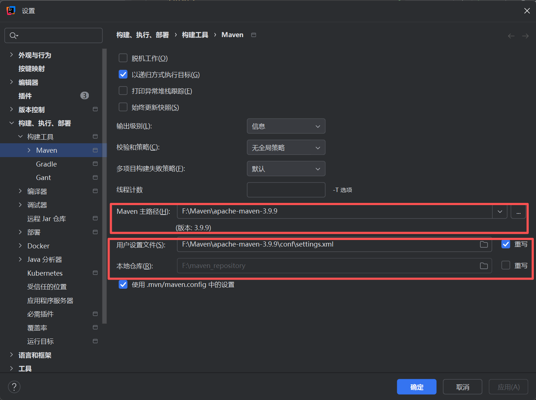Expand Docker tree node
536x400 pixels.
point(20,246)
